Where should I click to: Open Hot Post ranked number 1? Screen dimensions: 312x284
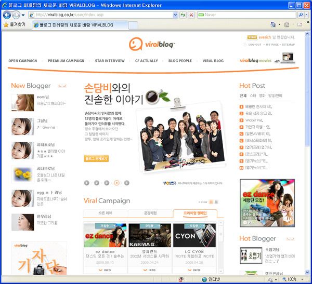click(x=256, y=107)
